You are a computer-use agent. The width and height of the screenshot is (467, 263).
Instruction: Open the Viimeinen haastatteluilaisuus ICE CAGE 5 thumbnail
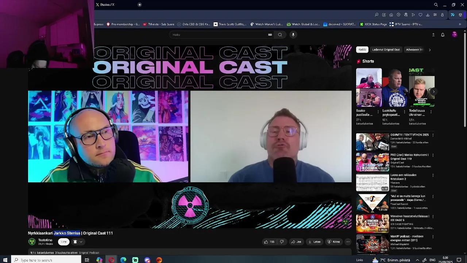coord(373,224)
